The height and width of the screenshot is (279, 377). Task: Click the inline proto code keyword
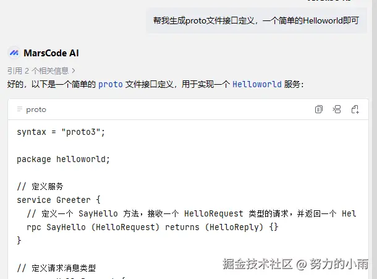111,84
